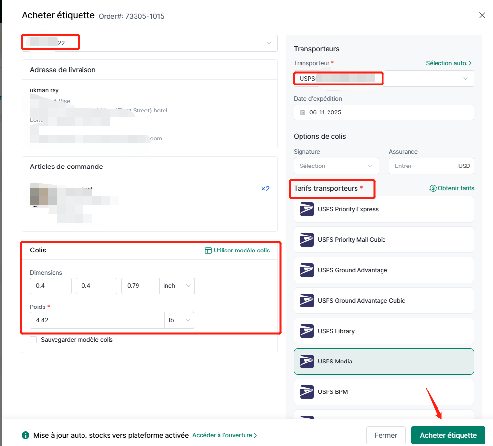
Task: Click the calendar icon in date field
Action: point(302,112)
